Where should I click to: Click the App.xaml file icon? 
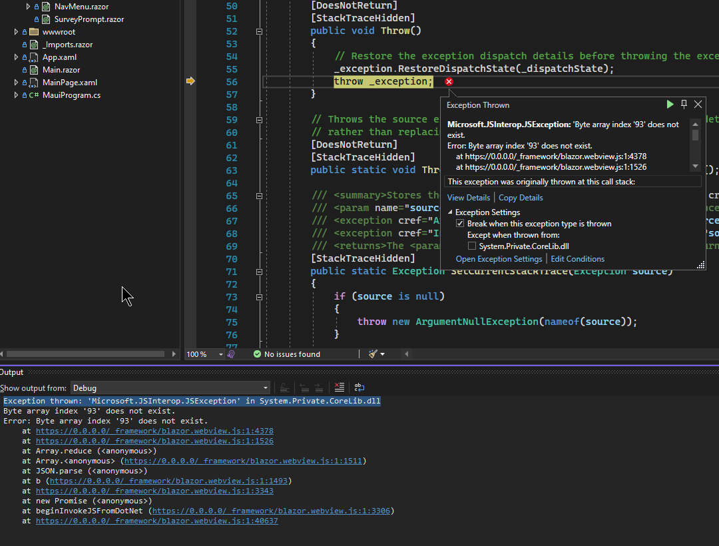tap(33, 57)
